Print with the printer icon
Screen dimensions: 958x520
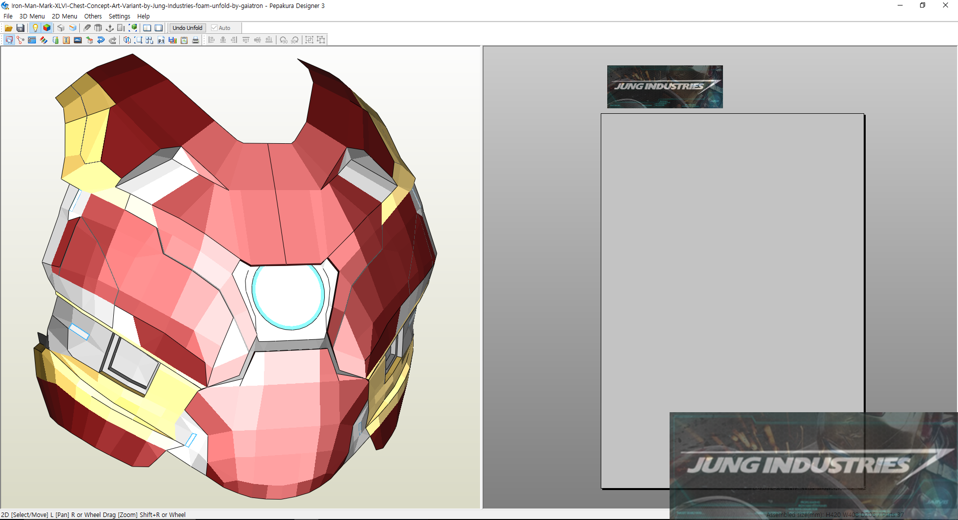[x=196, y=40]
